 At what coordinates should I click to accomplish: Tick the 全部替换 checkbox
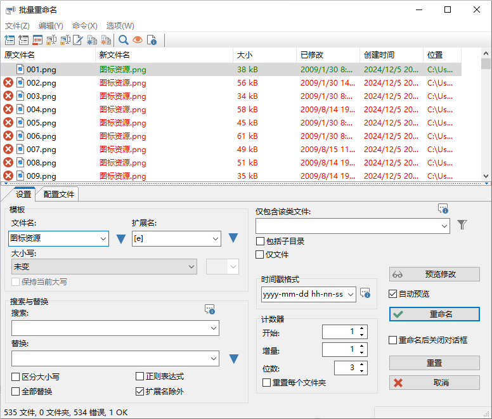[x=15, y=391]
